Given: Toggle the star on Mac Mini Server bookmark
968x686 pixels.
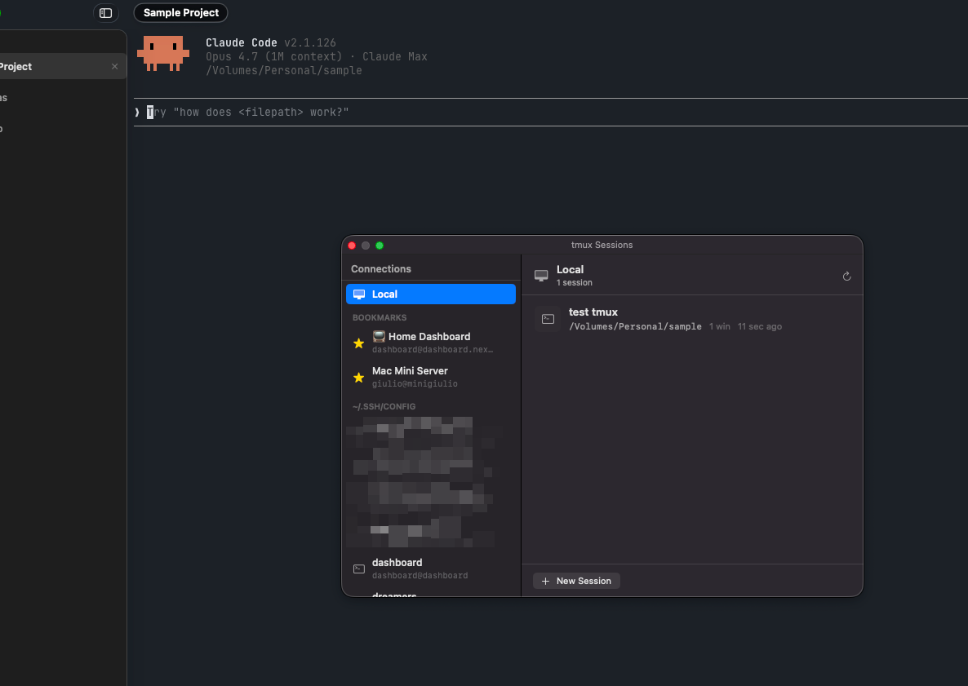Looking at the screenshot, I should tap(358, 377).
